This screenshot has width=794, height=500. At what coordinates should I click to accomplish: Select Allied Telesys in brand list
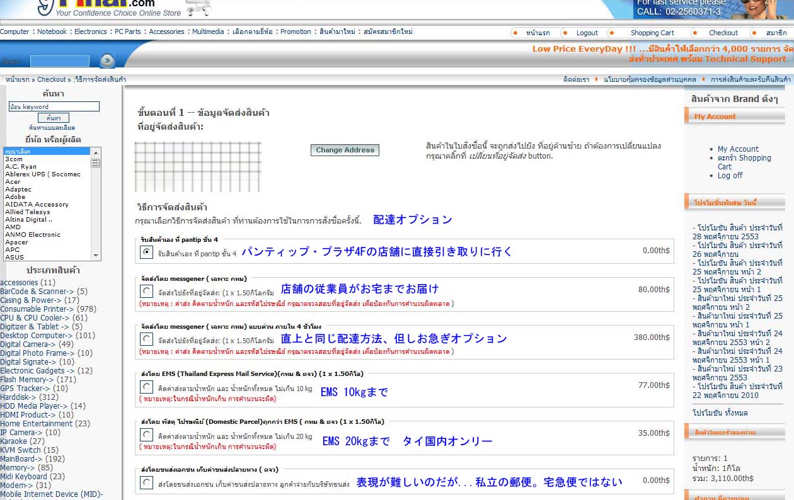(x=27, y=212)
